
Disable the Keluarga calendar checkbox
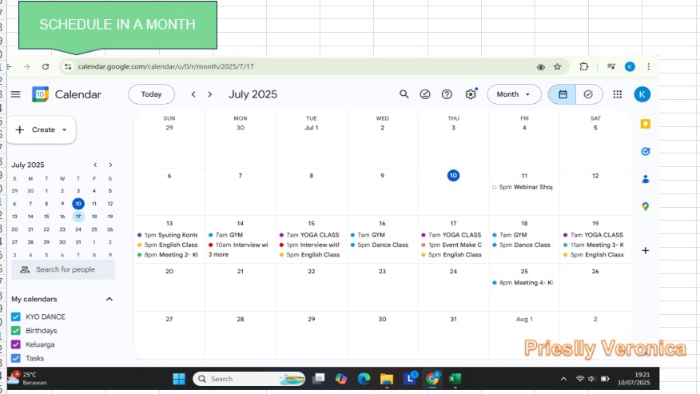(16, 344)
